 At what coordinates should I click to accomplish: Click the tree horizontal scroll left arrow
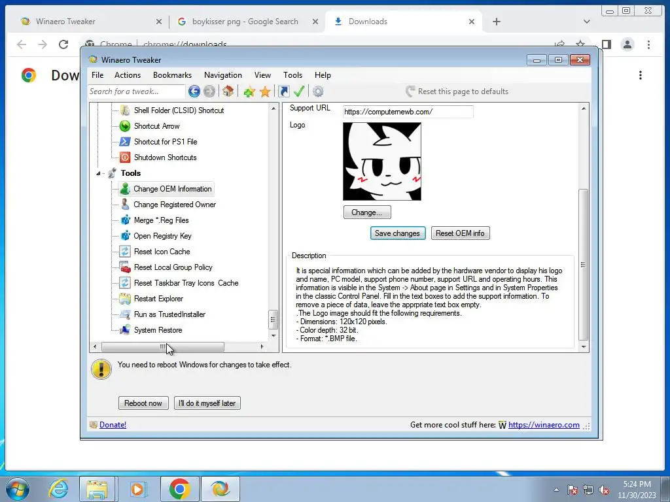pos(95,347)
